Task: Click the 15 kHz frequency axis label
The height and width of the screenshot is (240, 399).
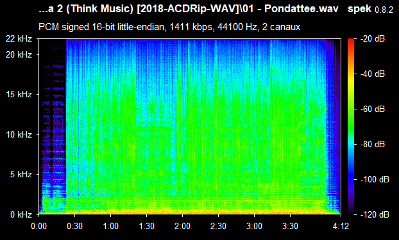Action: point(19,95)
